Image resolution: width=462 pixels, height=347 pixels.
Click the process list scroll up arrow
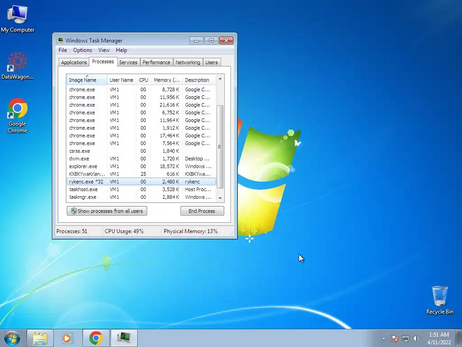tap(220, 79)
